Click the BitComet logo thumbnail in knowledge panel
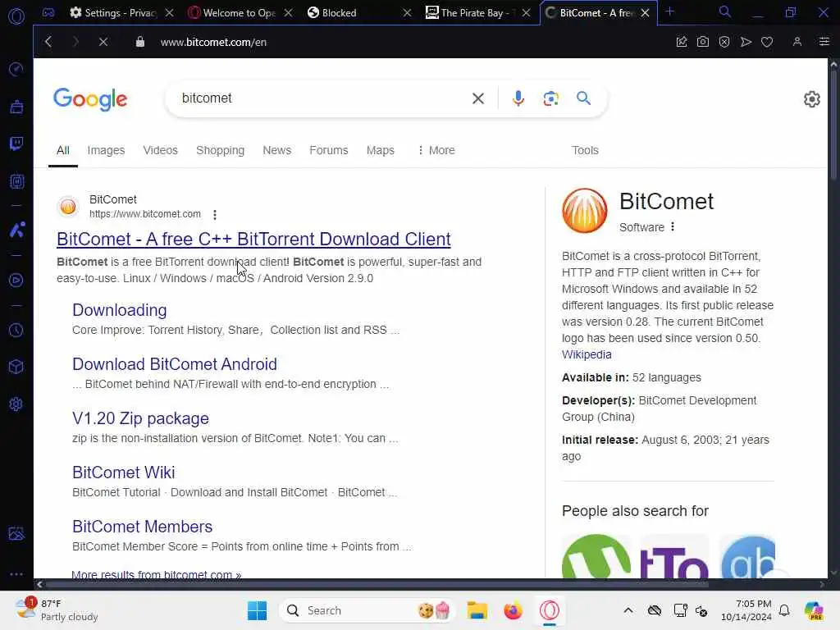Viewport: 840px width, 630px height. click(584, 211)
